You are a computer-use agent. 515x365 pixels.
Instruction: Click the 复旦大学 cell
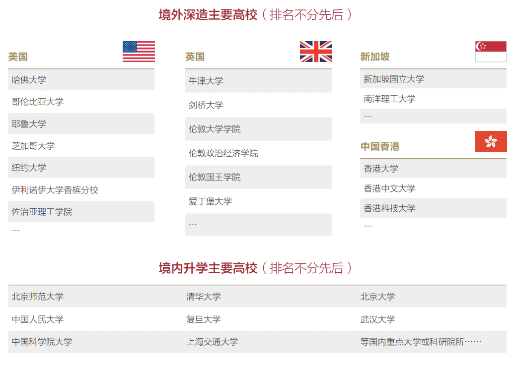[x=203, y=319]
